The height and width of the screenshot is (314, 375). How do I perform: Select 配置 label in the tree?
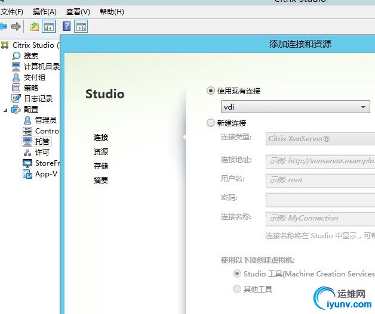click(31, 110)
